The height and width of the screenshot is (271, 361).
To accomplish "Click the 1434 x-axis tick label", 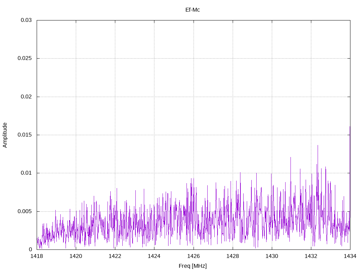I will point(350,256).
